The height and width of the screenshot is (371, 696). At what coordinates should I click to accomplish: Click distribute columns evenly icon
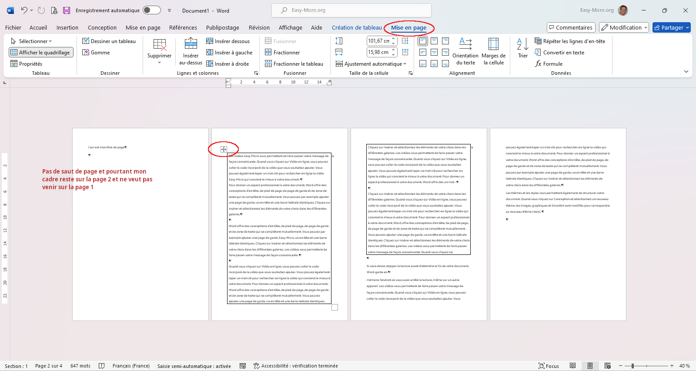[405, 52]
